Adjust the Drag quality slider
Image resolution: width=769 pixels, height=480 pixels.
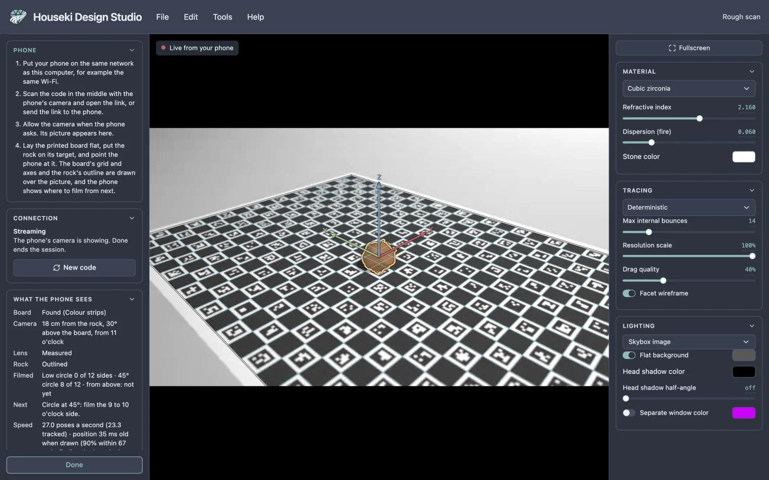click(689, 281)
